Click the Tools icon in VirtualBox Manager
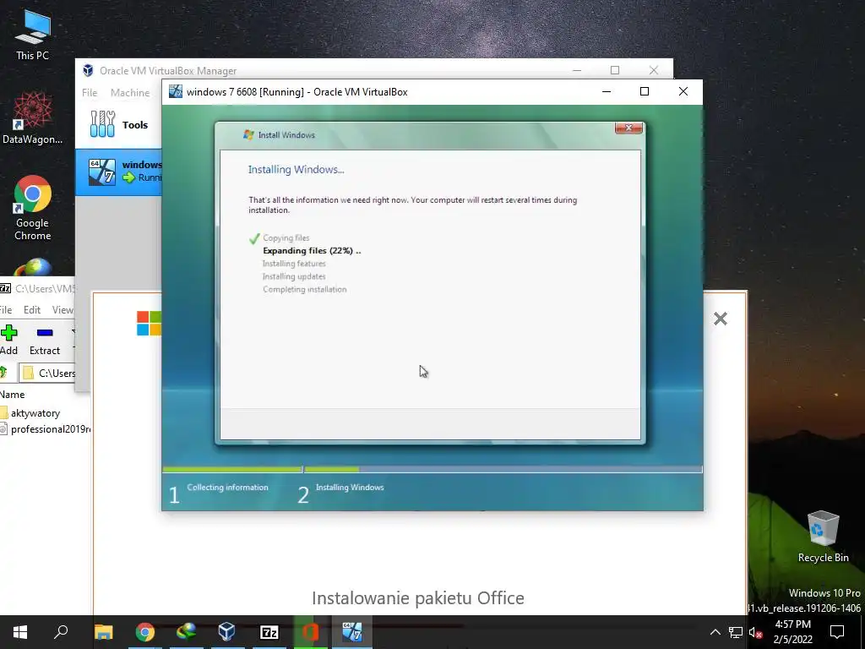This screenshot has width=865, height=649. click(x=102, y=124)
